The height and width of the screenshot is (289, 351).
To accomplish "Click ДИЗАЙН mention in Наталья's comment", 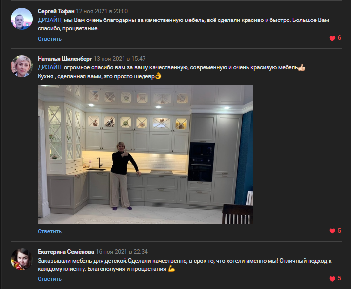I will point(49,67).
